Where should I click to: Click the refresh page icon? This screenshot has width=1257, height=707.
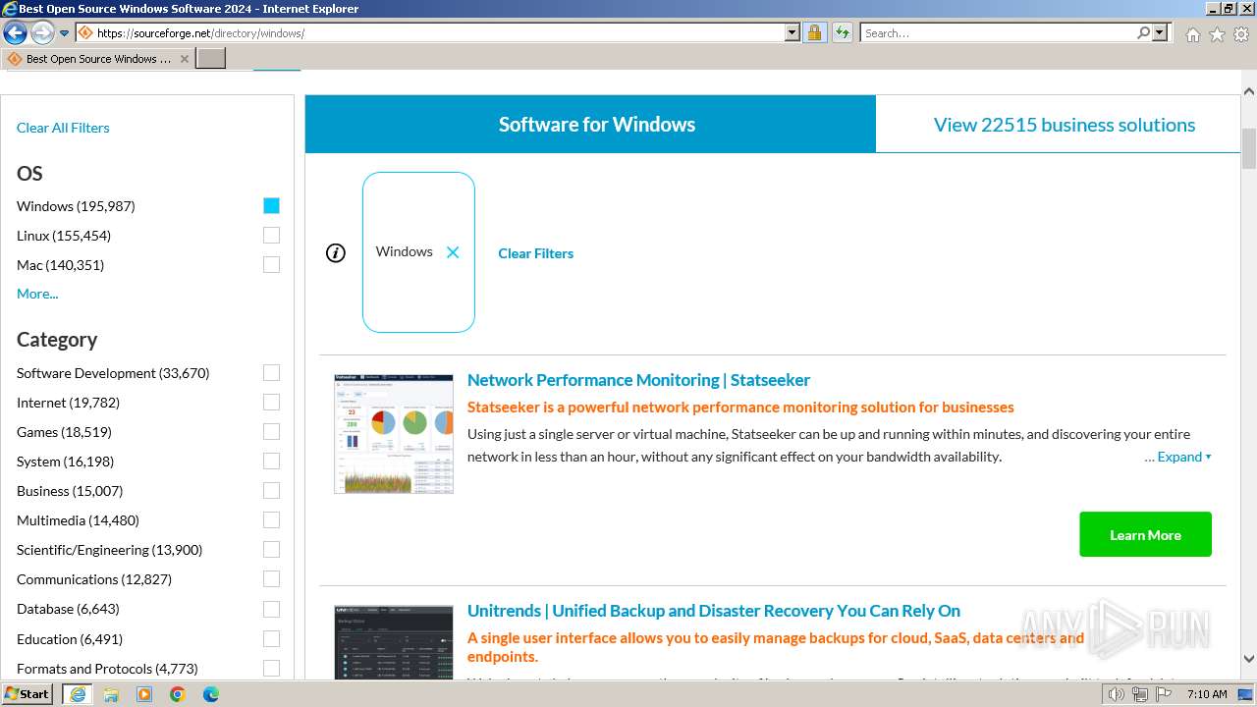point(842,32)
